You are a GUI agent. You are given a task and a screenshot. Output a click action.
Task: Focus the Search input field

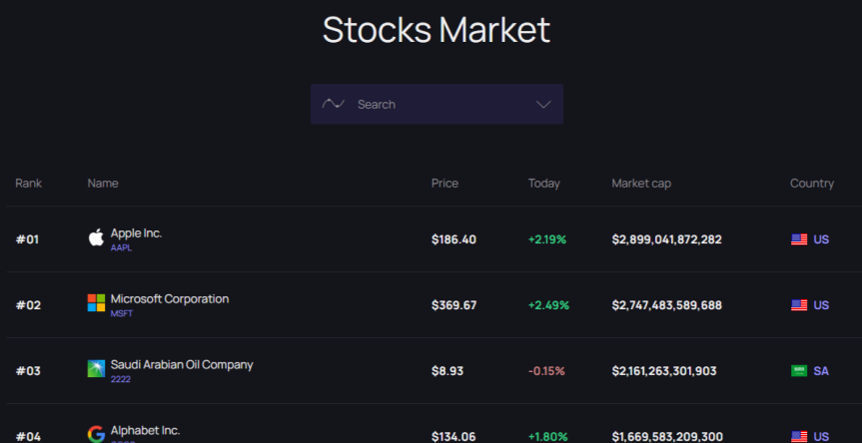(439, 105)
